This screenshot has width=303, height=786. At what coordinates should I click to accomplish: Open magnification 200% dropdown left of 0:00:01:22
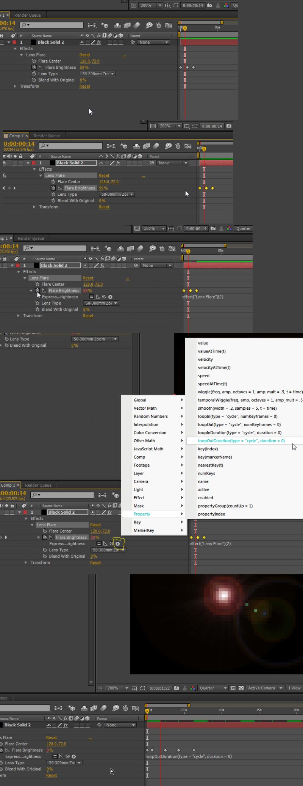pyautogui.click(x=117, y=688)
